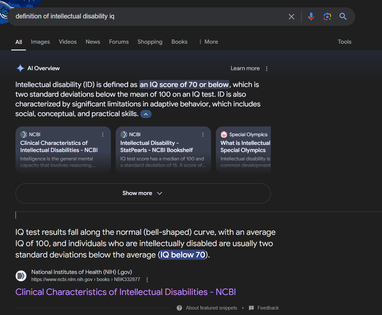Viewport: 382px width, 315px height.
Task: Open the Books tab
Action: (x=179, y=42)
